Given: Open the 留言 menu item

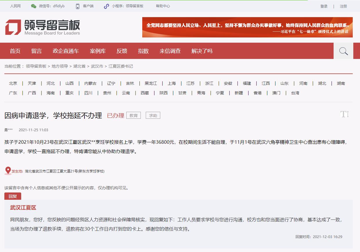Looking at the screenshot, I should point(37,51).
